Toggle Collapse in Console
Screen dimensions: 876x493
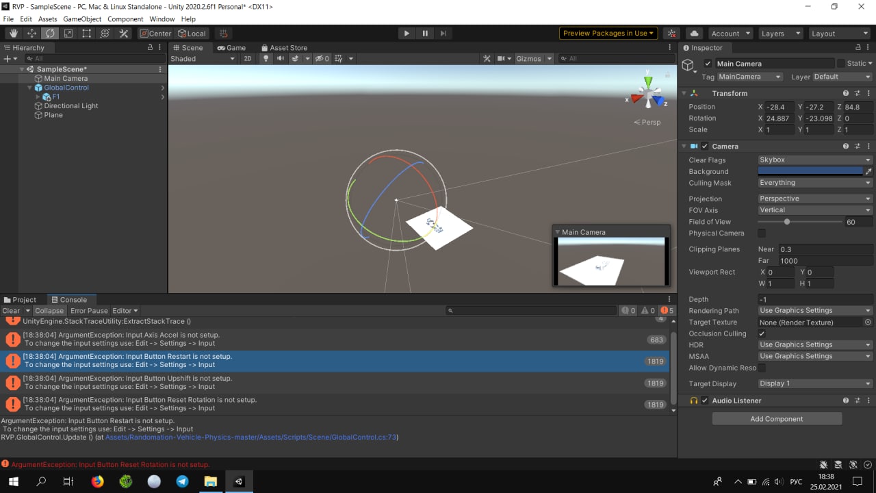pos(49,311)
